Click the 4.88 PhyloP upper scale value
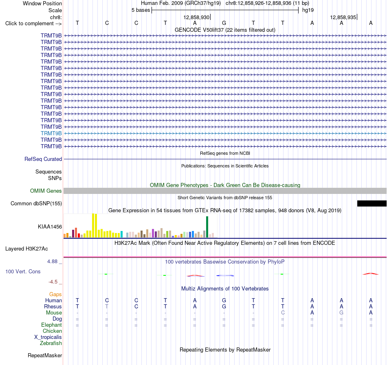The image size is (387, 365). coord(52,262)
